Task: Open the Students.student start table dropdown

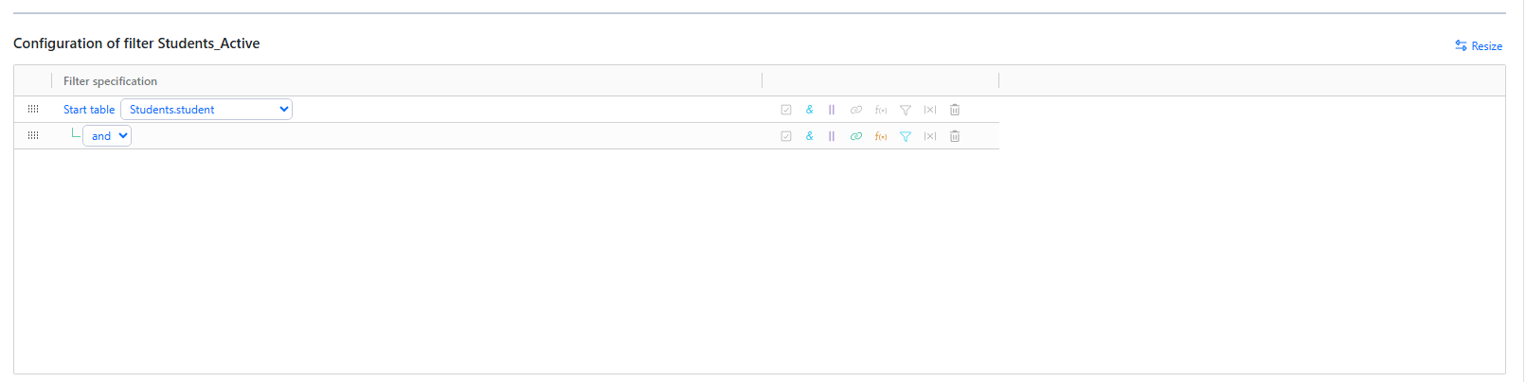Action: pyautogui.click(x=206, y=110)
